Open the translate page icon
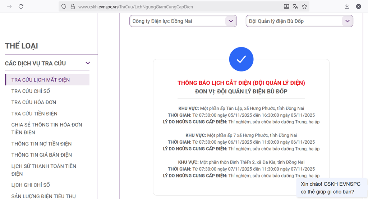 (295, 6)
